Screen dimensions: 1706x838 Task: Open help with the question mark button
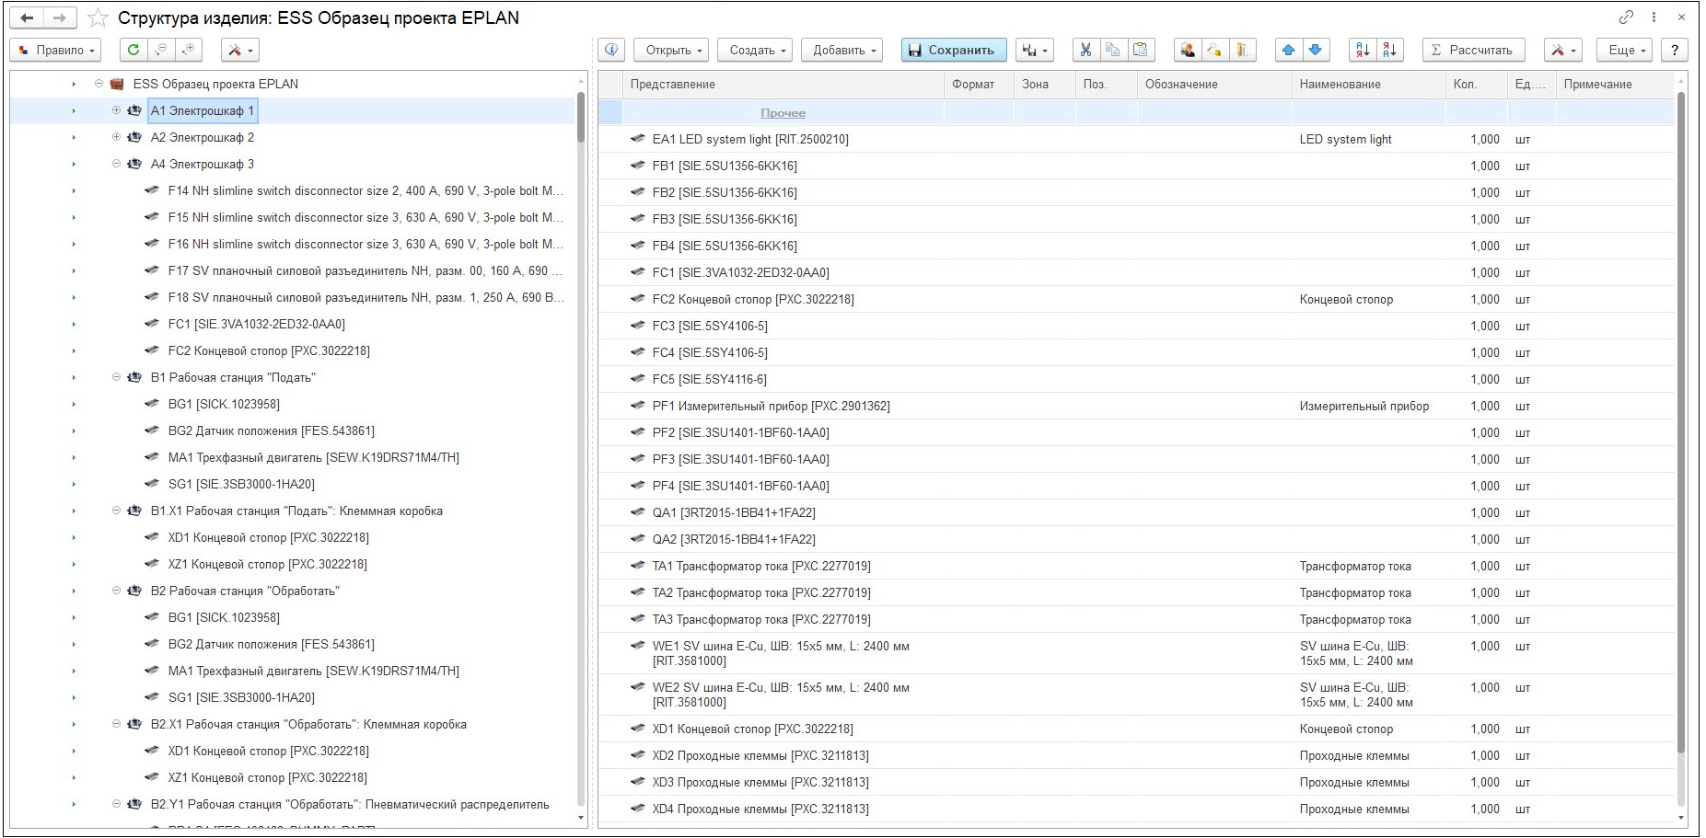coord(1675,50)
